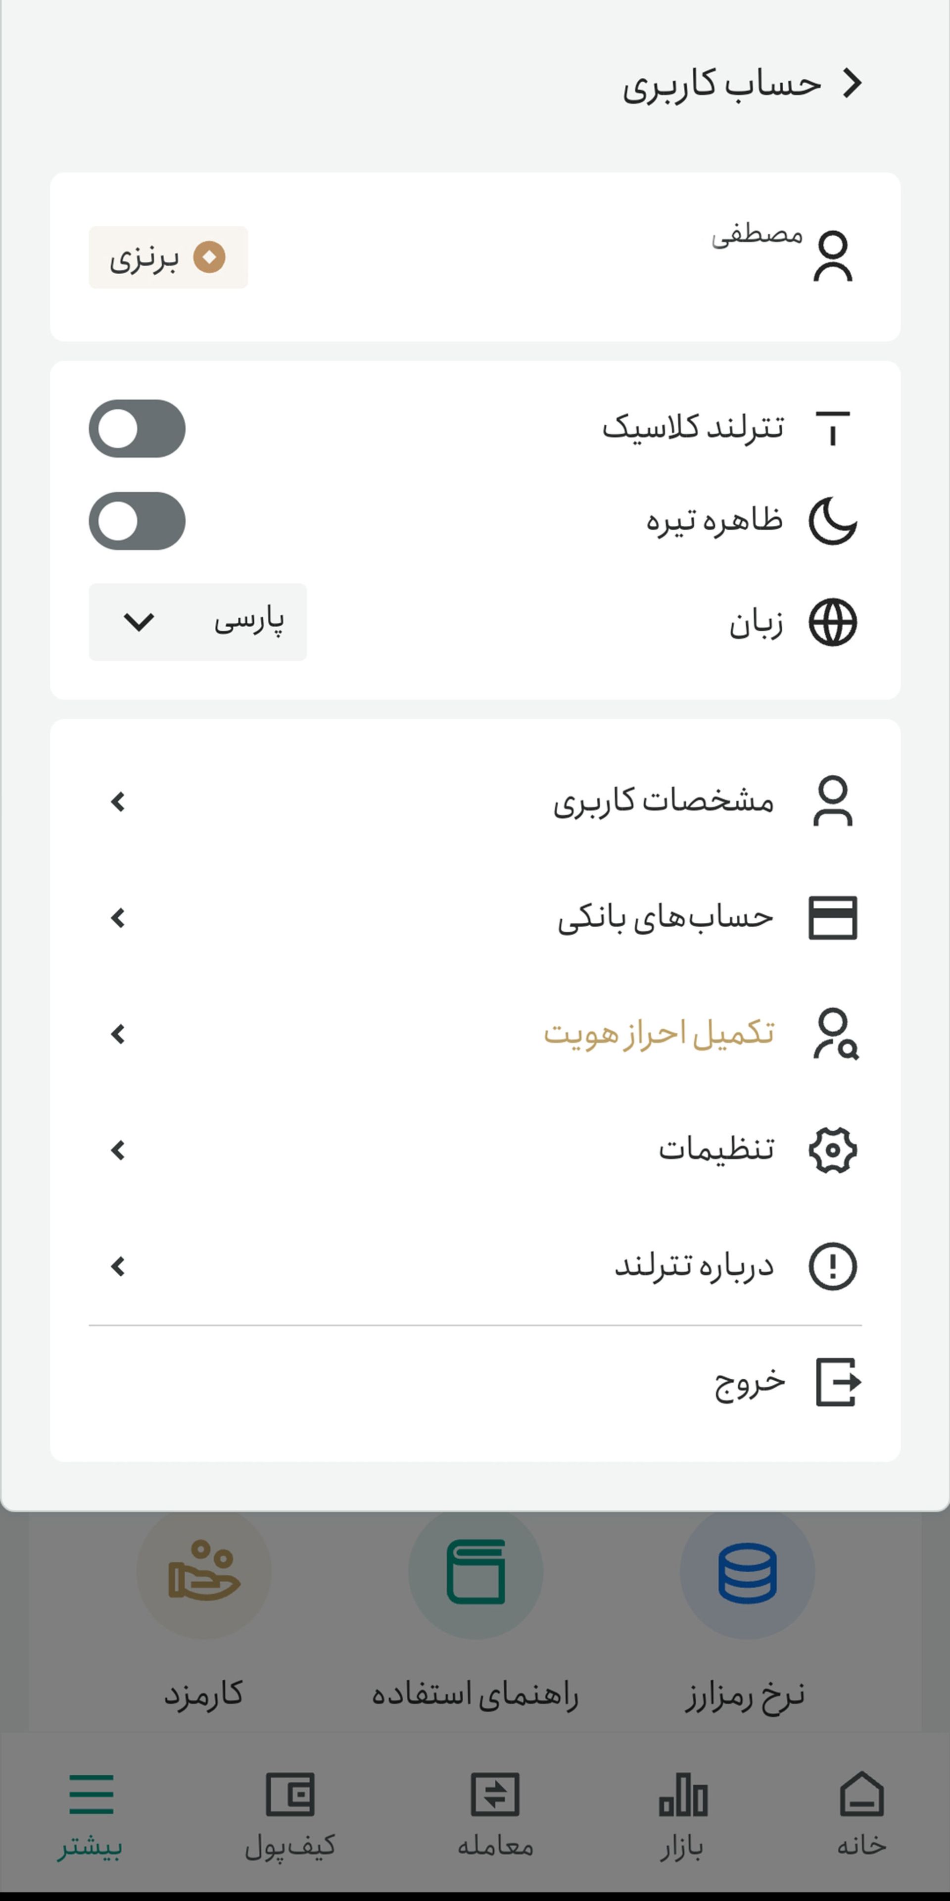Open the تکمیل احراز هویت link

point(659,1034)
